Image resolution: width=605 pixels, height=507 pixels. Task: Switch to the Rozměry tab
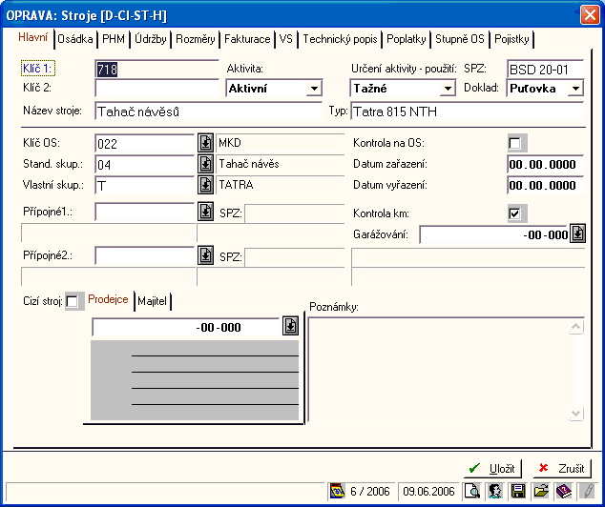(x=196, y=39)
